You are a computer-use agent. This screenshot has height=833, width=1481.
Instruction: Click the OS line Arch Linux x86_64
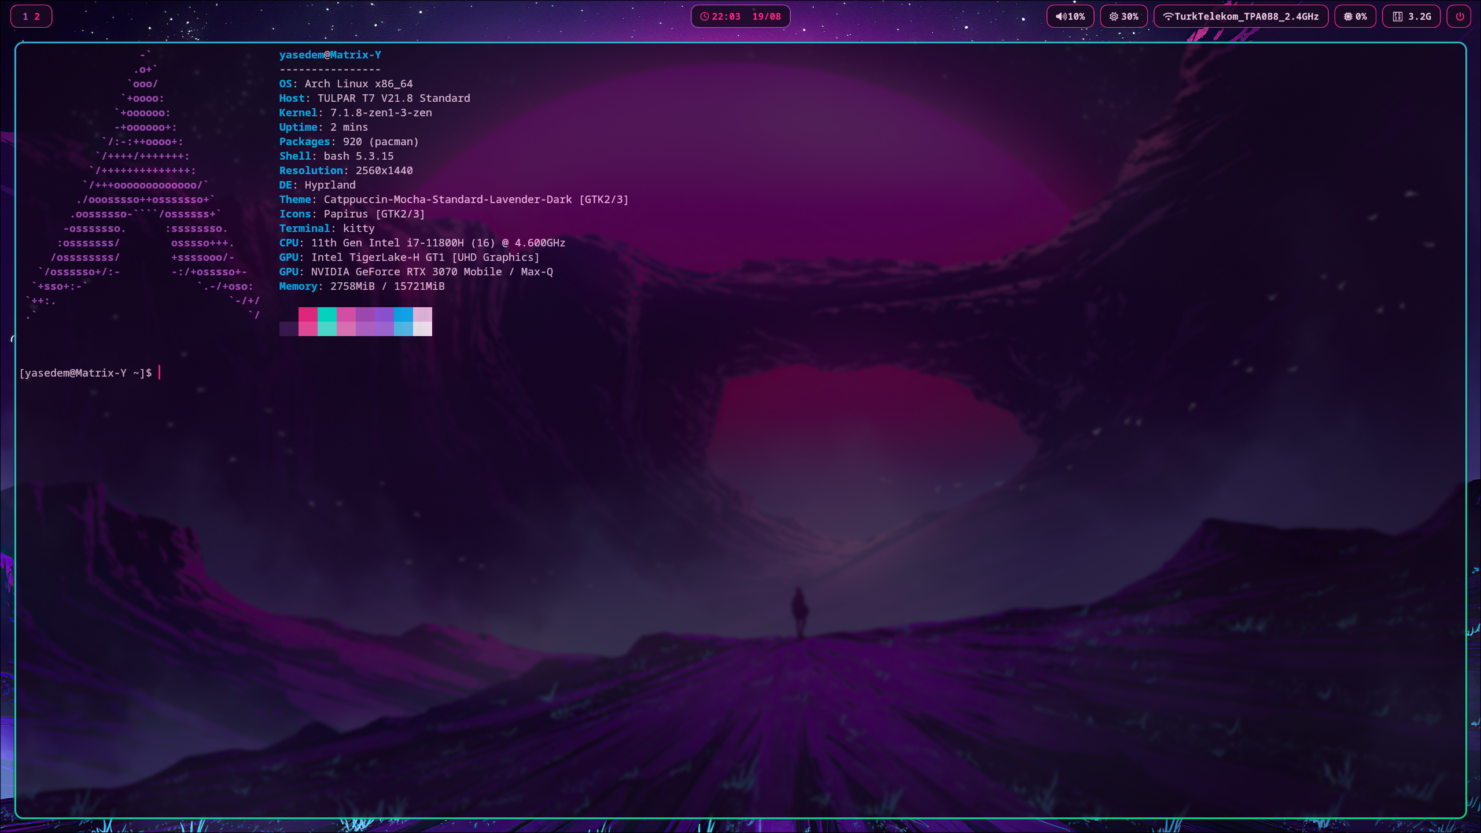click(x=346, y=84)
